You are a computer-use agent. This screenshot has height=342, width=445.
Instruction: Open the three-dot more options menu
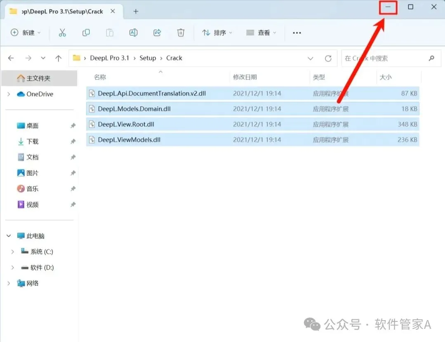coord(297,33)
